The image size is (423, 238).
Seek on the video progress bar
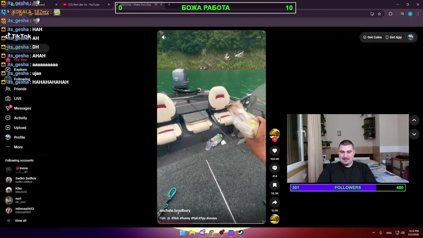tap(211, 223)
